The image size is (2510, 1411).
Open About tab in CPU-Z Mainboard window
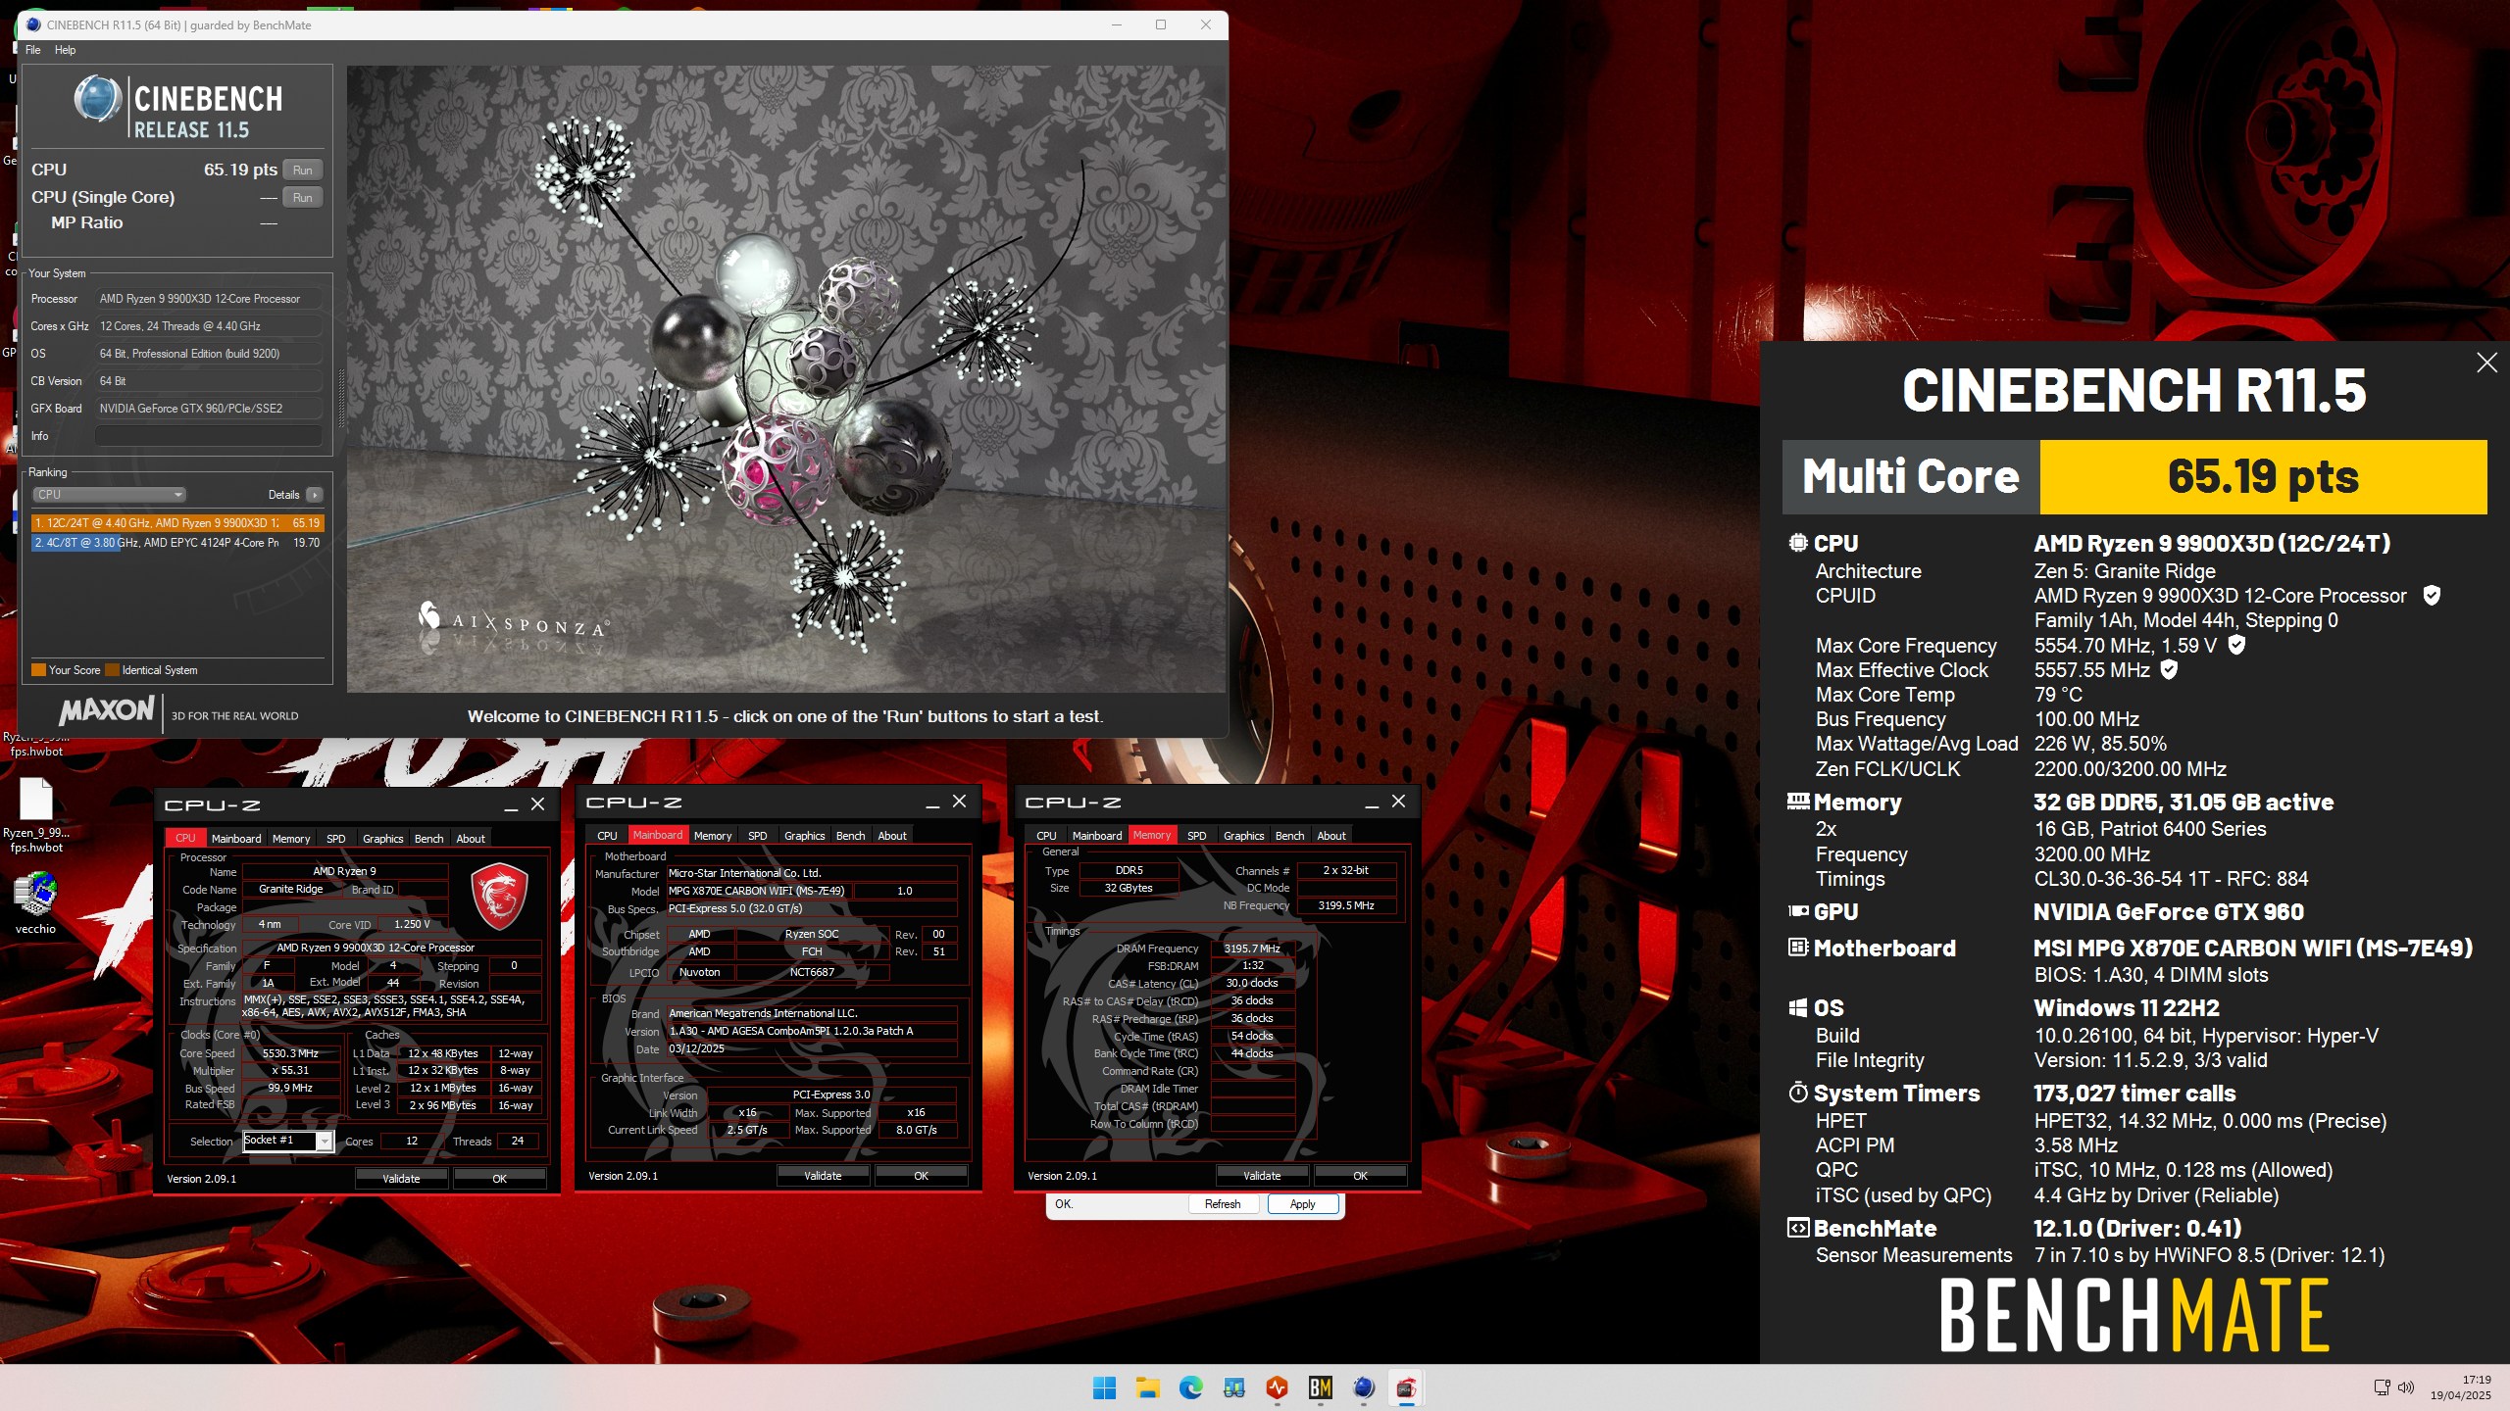click(x=892, y=836)
